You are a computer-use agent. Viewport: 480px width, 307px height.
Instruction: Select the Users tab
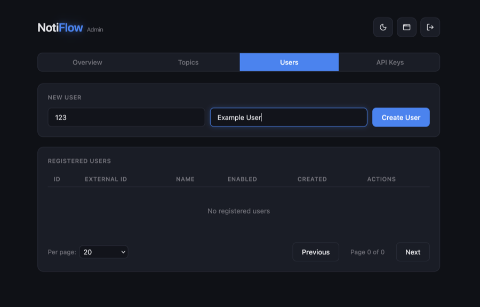click(289, 62)
